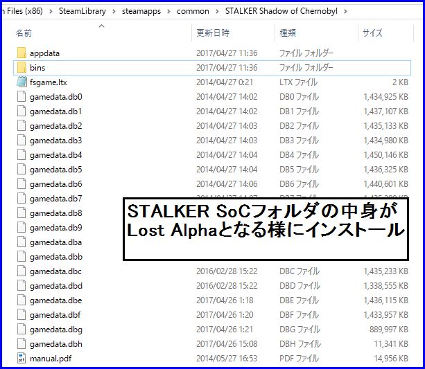Select the gamedata.dbf file icon

[x=21, y=315]
